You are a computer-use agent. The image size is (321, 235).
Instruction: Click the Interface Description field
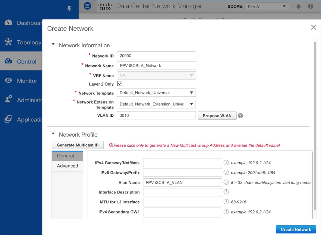182,192
